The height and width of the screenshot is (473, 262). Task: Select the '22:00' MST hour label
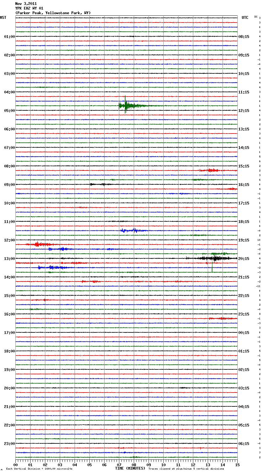click(x=9, y=425)
